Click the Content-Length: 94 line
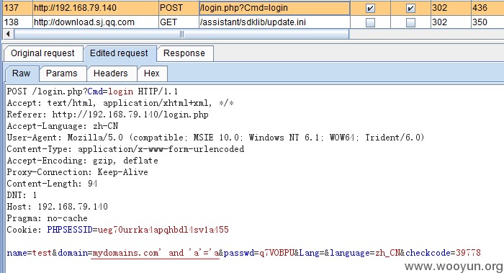 tap(52, 184)
